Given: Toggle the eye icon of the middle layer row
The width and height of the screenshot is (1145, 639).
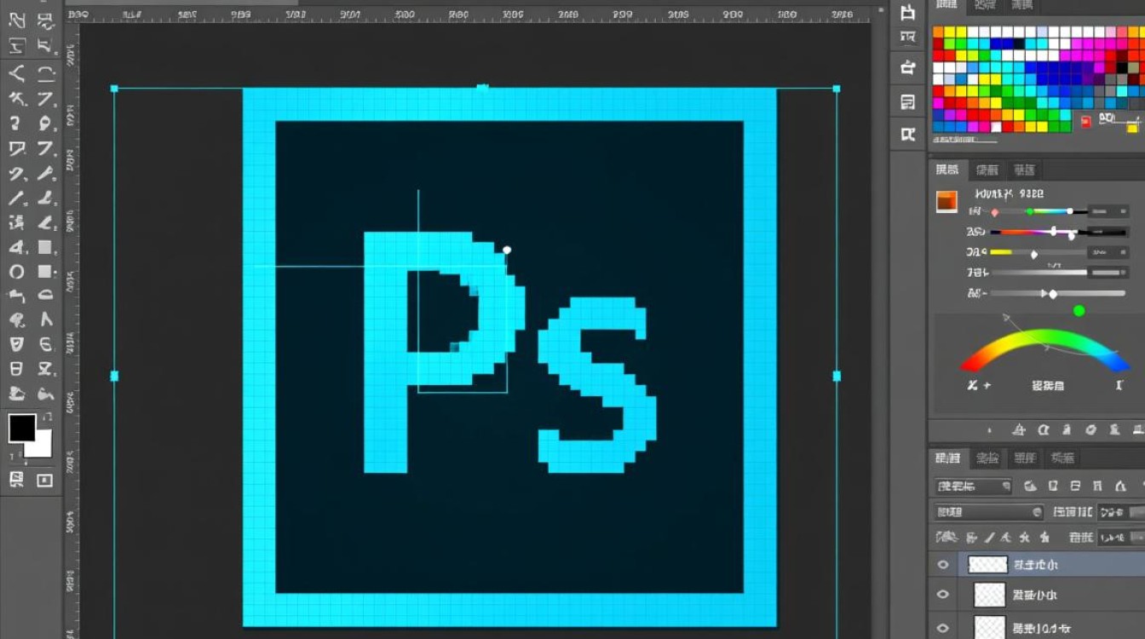Looking at the screenshot, I should click(943, 595).
